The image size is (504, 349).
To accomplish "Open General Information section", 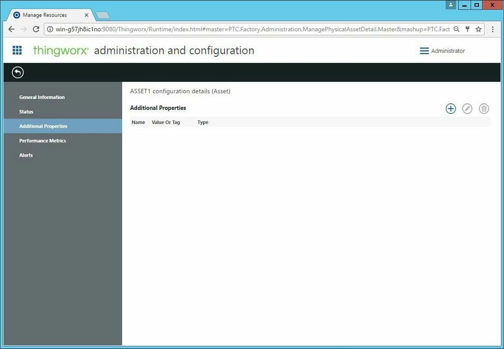I will point(42,97).
